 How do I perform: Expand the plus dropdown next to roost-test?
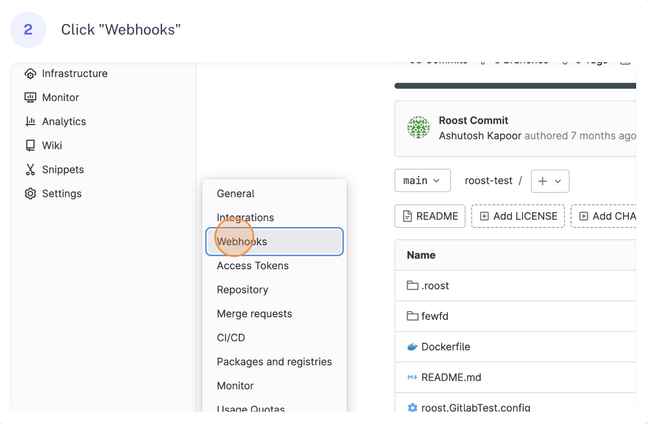coord(550,181)
